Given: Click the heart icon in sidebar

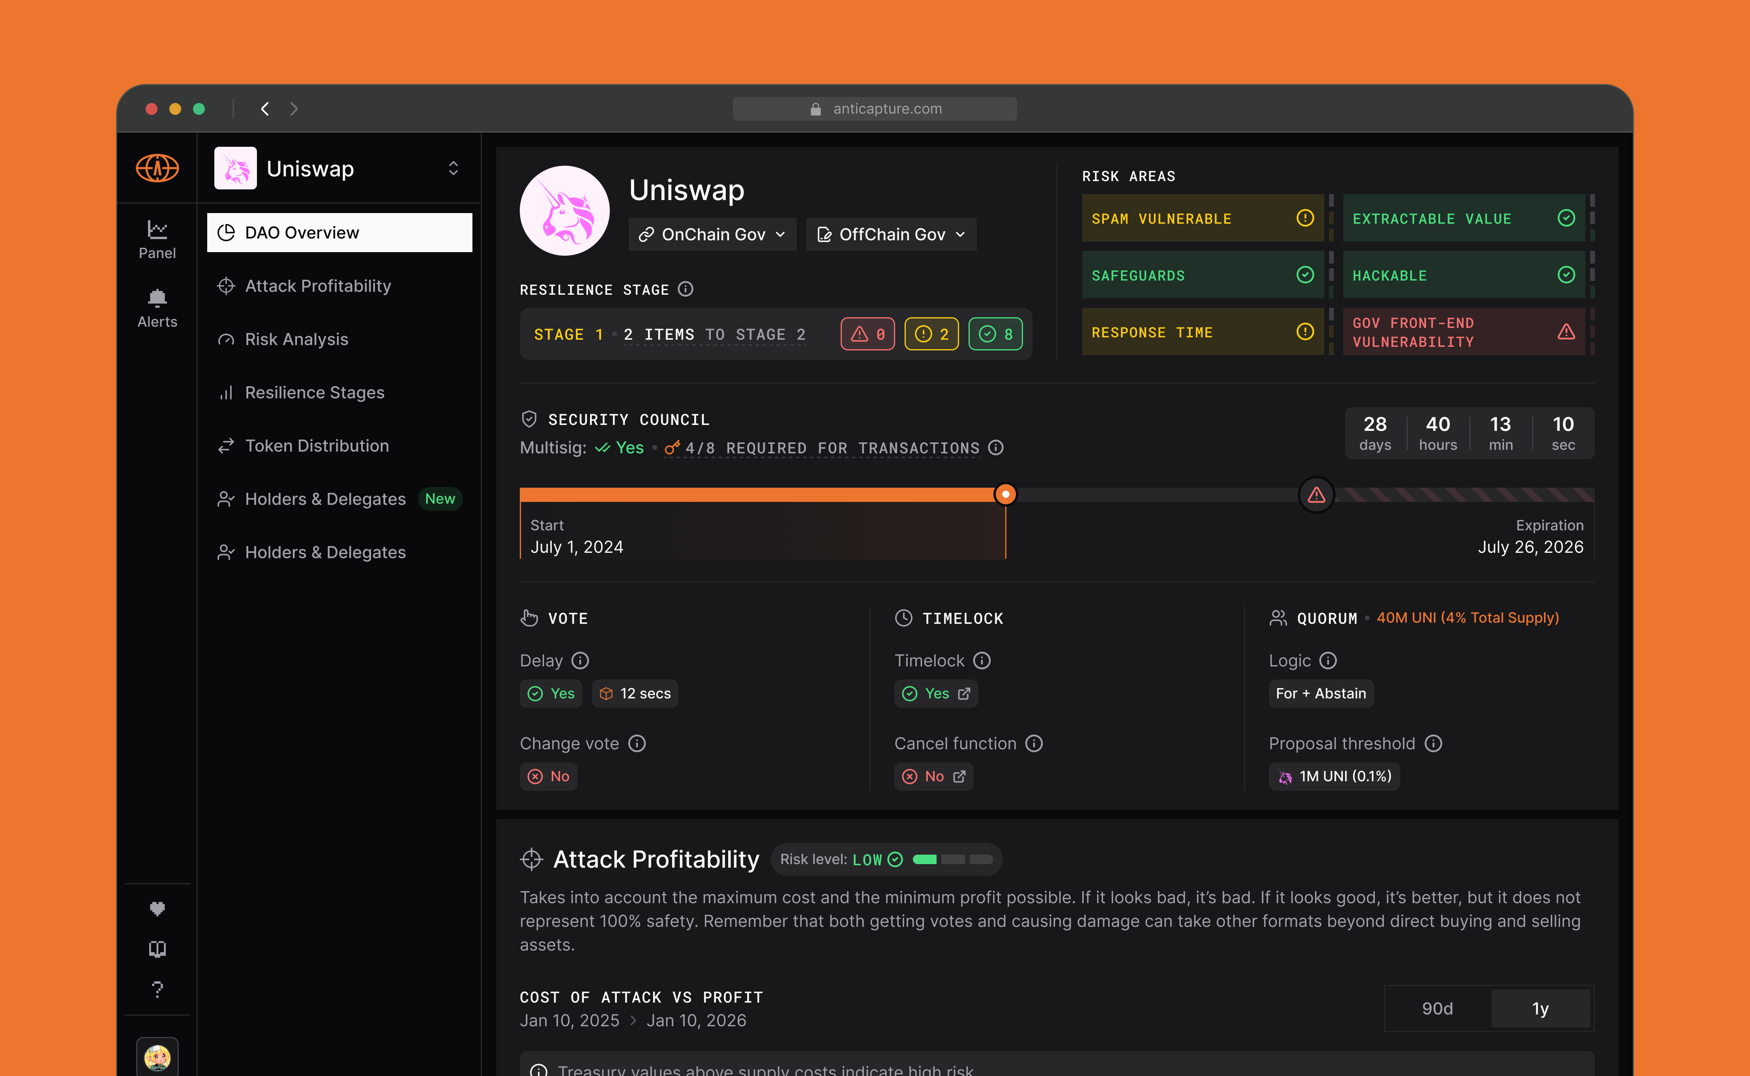Looking at the screenshot, I should [x=157, y=908].
